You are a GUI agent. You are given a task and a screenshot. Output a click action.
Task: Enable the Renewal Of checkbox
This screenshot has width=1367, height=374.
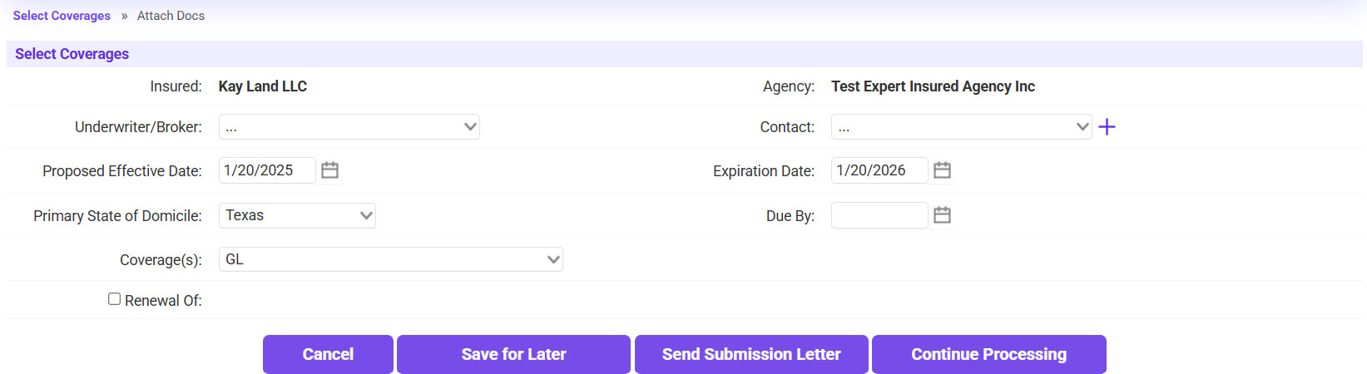pyautogui.click(x=115, y=299)
